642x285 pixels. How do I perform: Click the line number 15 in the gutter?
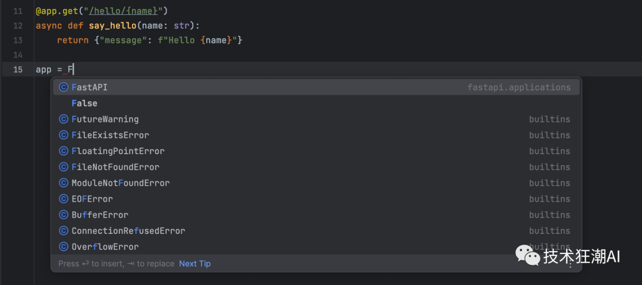coord(17,70)
